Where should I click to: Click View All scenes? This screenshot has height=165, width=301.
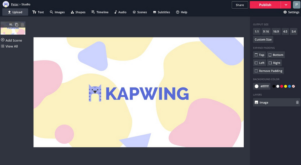point(9,46)
